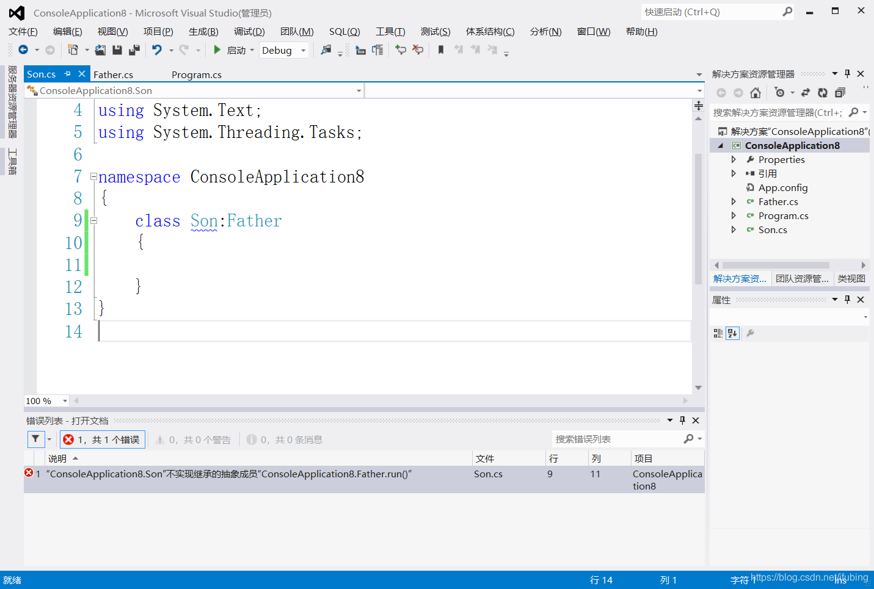
Task: Click the New Project toolbar icon
Action: 73,50
